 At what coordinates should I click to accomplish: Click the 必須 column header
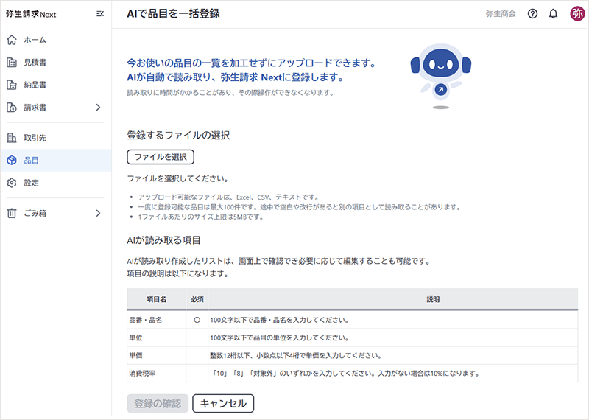pyautogui.click(x=197, y=299)
